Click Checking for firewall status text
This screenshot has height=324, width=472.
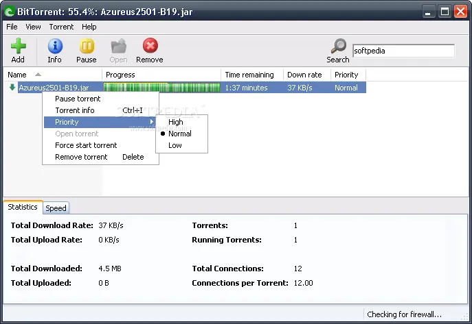coord(404,314)
